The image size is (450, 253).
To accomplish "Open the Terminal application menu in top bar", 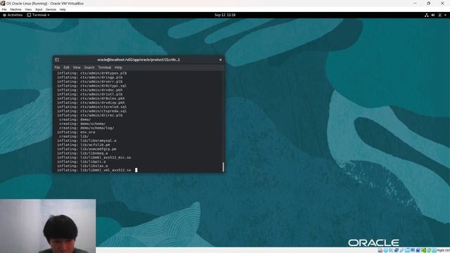I will (x=38, y=15).
